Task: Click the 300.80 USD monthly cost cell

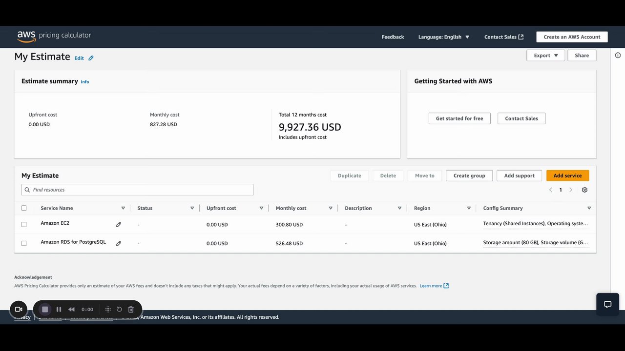Action: click(289, 225)
